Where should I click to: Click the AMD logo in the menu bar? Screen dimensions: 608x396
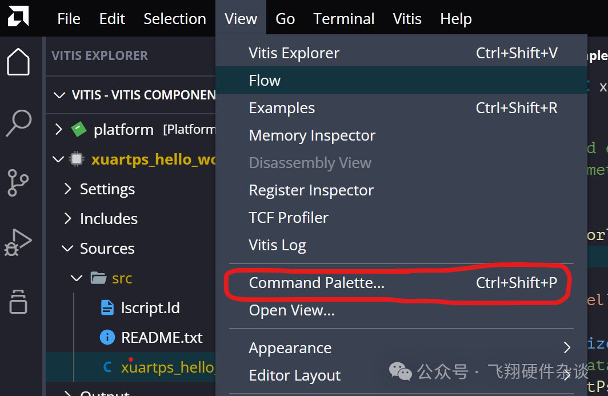(x=18, y=17)
